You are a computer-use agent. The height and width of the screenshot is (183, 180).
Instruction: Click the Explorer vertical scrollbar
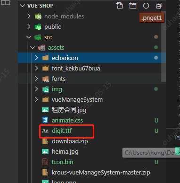point(164,46)
